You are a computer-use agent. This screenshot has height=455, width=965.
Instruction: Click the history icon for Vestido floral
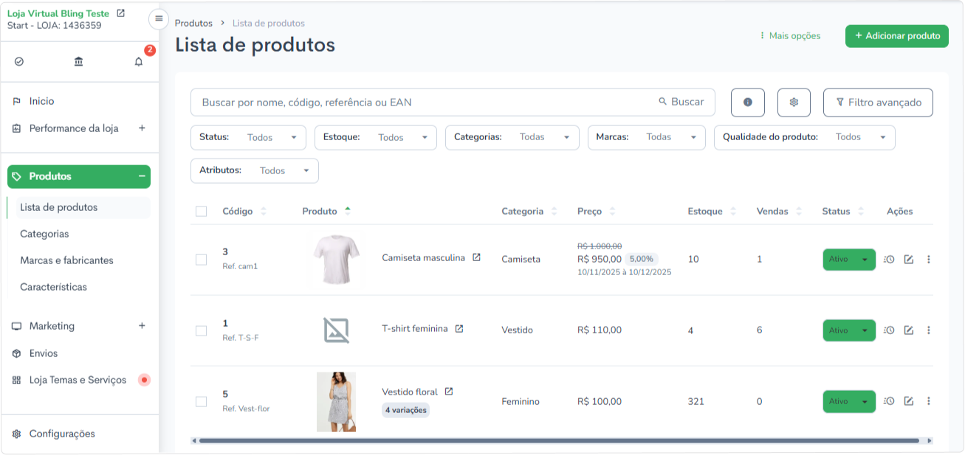pyautogui.click(x=889, y=401)
